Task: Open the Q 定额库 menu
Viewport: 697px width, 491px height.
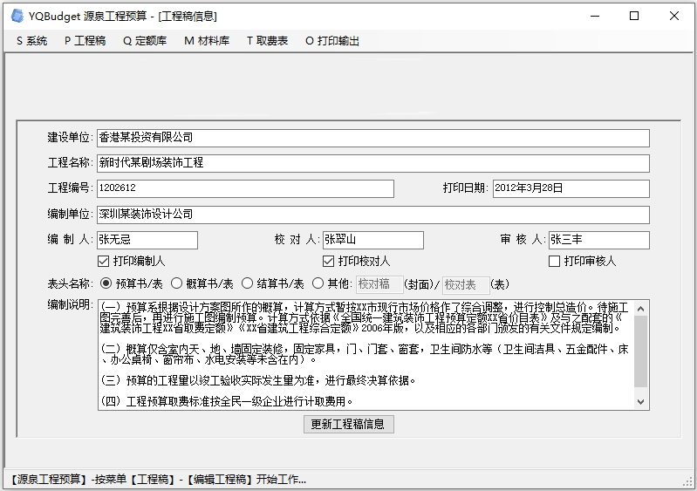Action: pos(145,41)
